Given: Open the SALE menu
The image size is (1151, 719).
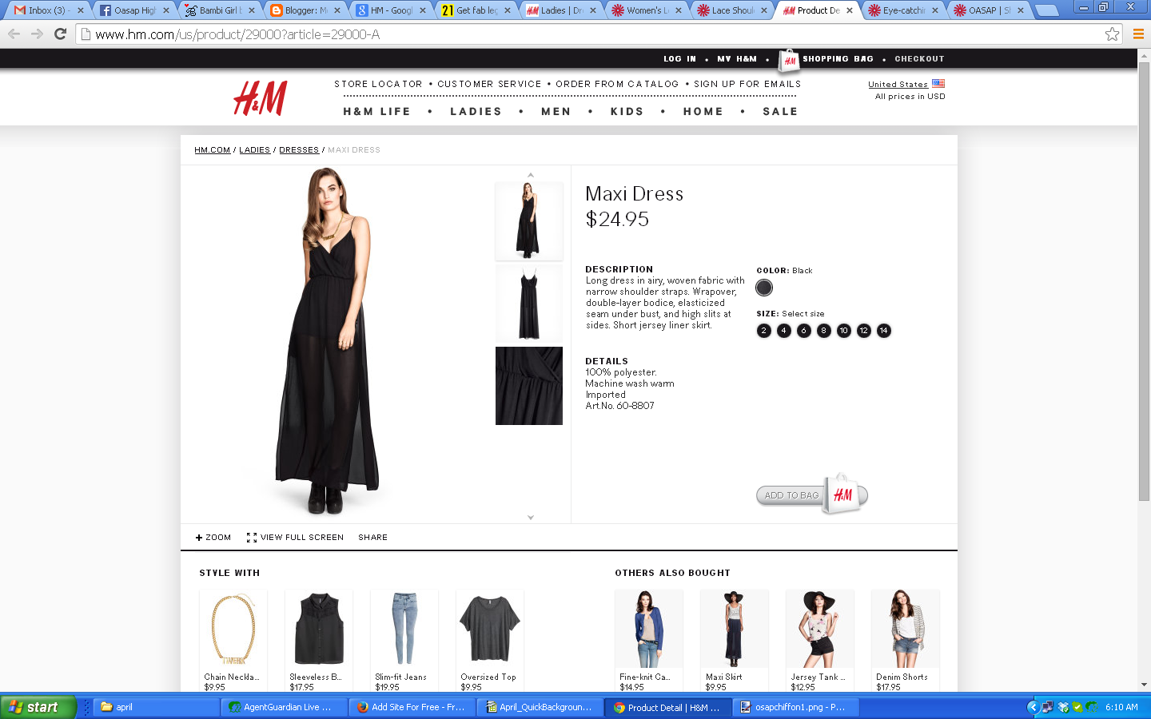Looking at the screenshot, I should [x=780, y=112].
